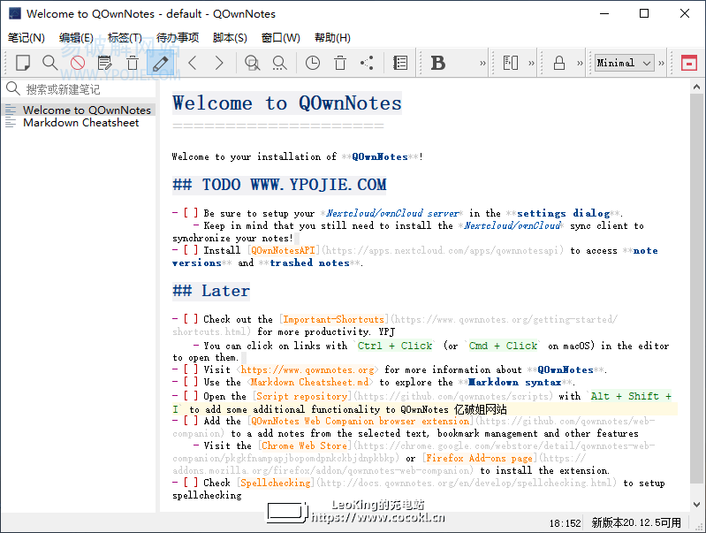706x533 pixels.
Task: Click scroll-up arrow of editor scrollbar
Action: 696,87
